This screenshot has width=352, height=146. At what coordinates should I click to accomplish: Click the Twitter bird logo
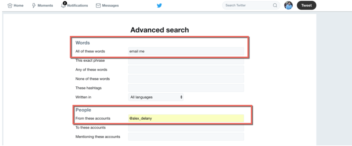[159, 5]
